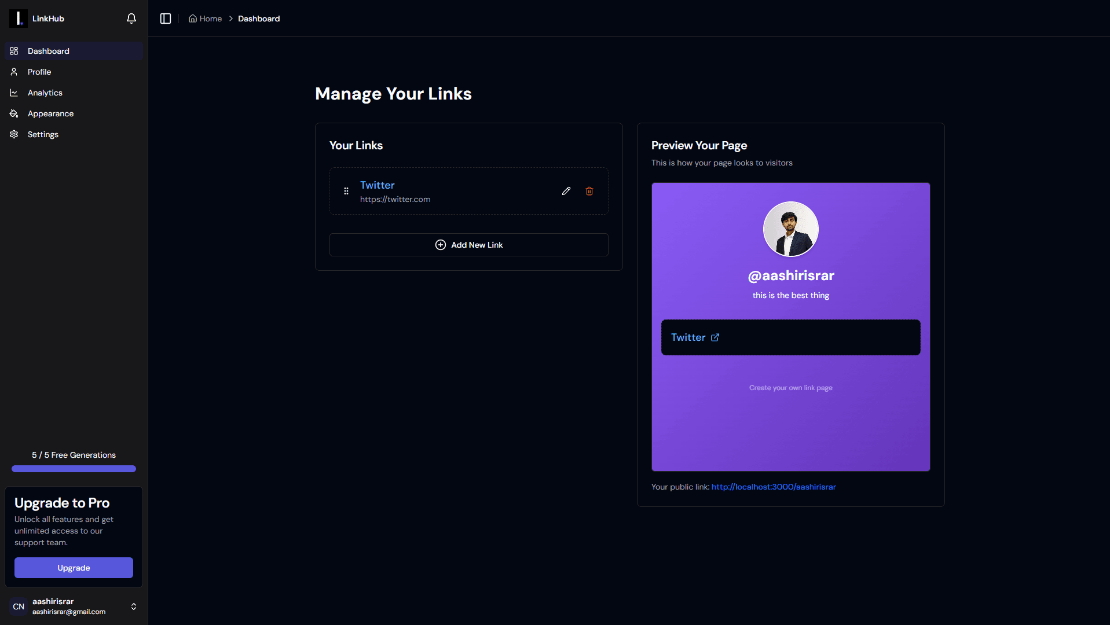Open your public link http://localhost:3000/aashirisrar
Viewport: 1110px width, 625px height.
[x=774, y=487]
